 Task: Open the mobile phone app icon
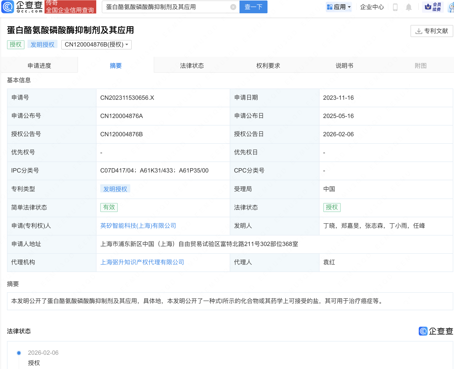click(395, 7)
